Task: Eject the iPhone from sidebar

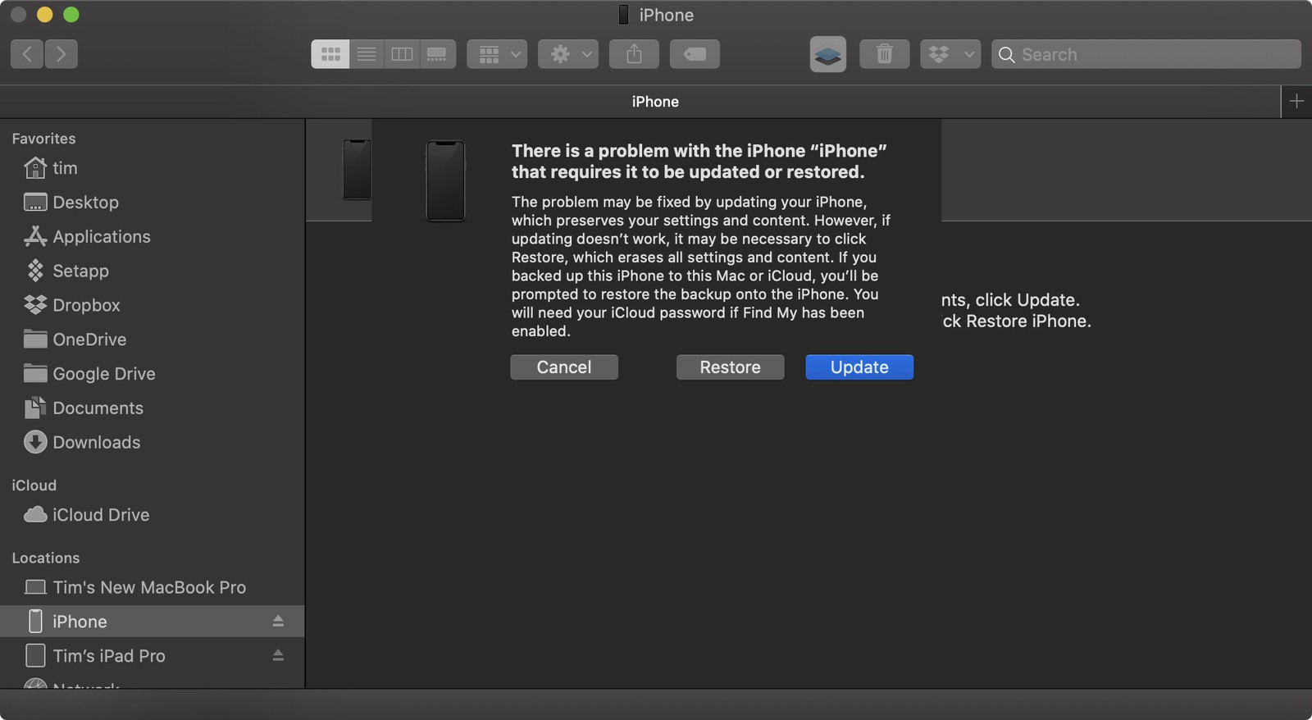Action: point(278,622)
